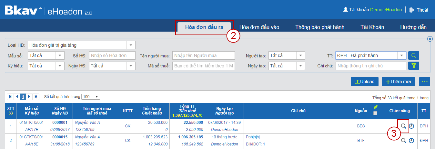Click the Mã số thuế input field

coord(204,66)
